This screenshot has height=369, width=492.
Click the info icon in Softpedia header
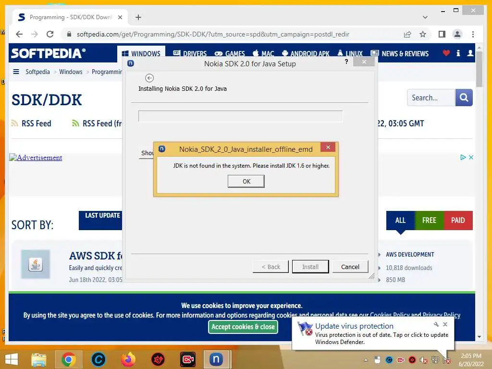click(458, 53)
